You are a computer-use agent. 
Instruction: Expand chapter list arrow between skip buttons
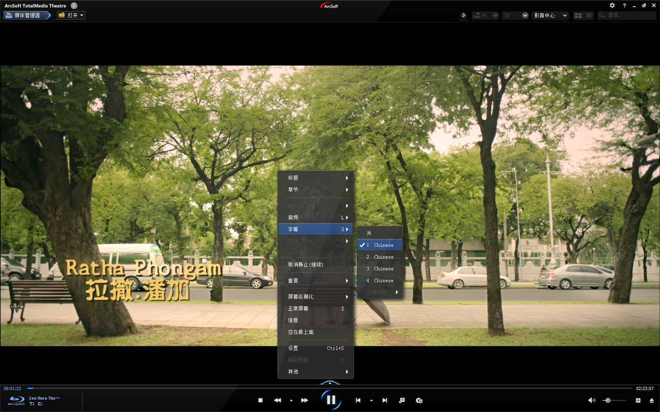tap(371, 401)
